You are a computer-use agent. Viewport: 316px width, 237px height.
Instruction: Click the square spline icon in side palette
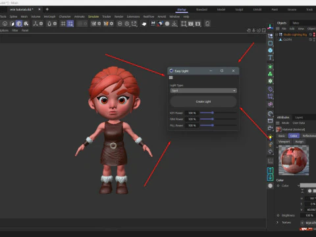[271, 43]
